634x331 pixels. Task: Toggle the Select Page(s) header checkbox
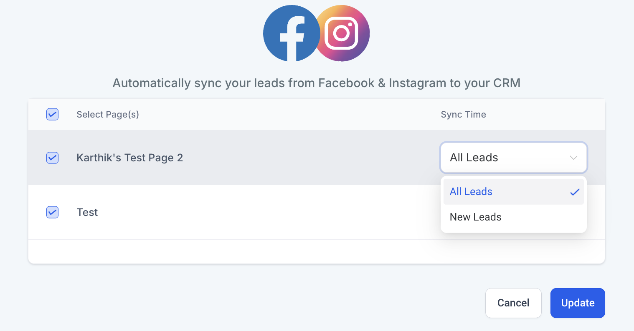coord(52,114)
